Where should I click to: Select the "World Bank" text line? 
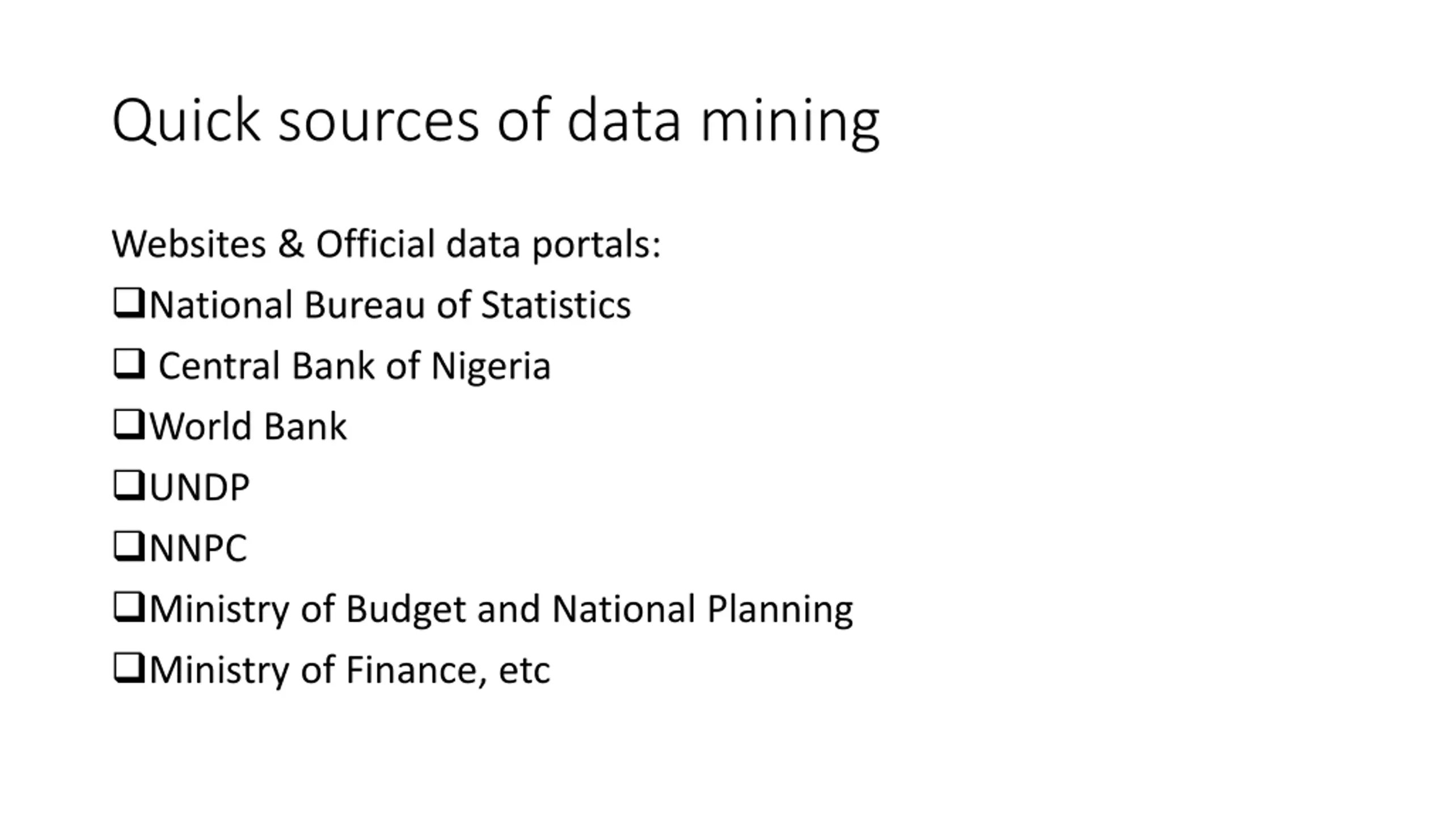click(248, 426)
